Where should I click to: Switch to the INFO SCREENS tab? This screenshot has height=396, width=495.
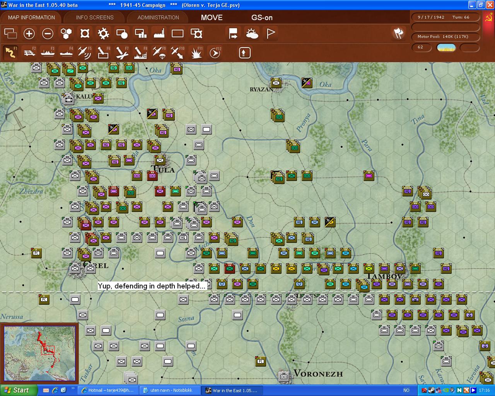click(95, 17)
